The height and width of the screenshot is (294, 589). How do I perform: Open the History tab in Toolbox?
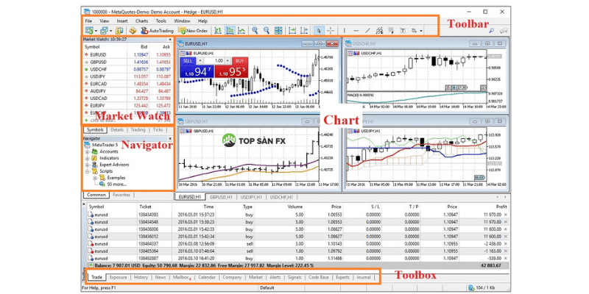tap(141, 278)
